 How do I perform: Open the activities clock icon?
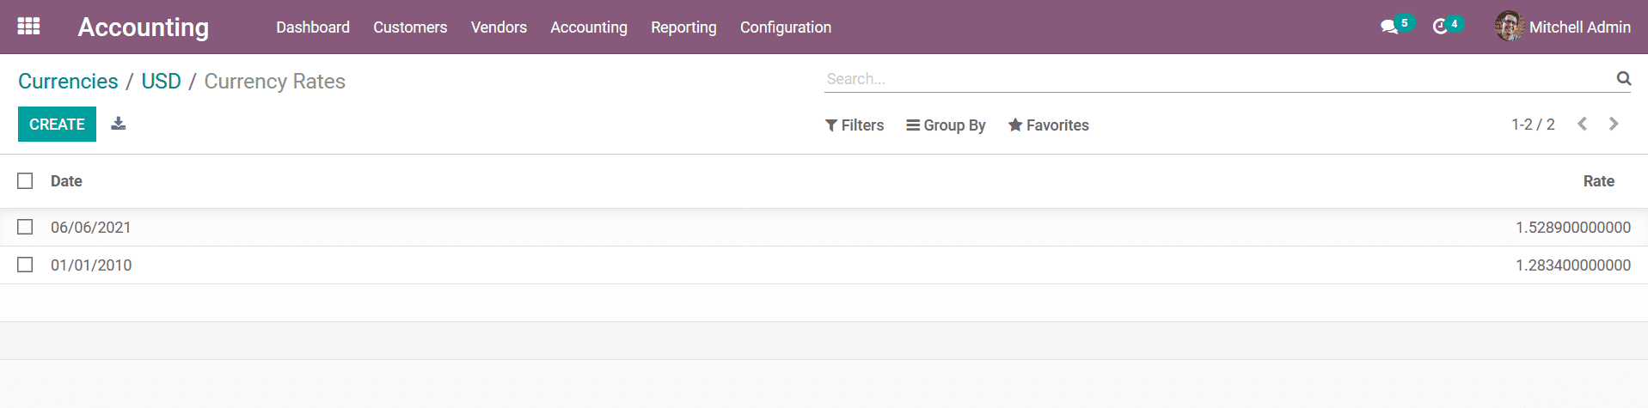(x=1440, y=27)
